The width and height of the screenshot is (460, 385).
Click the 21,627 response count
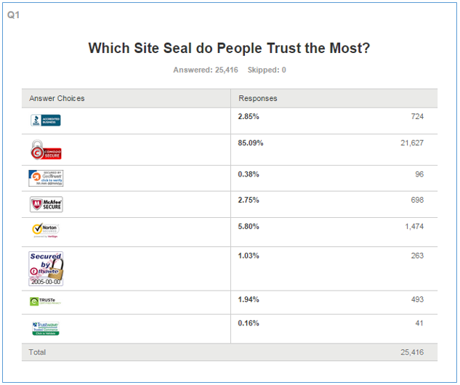pyautogui.click(x=412, y=143)
